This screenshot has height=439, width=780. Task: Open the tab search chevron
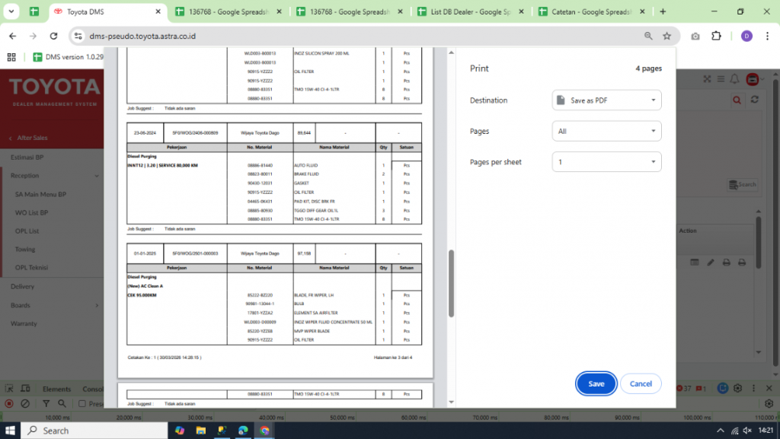11,12
